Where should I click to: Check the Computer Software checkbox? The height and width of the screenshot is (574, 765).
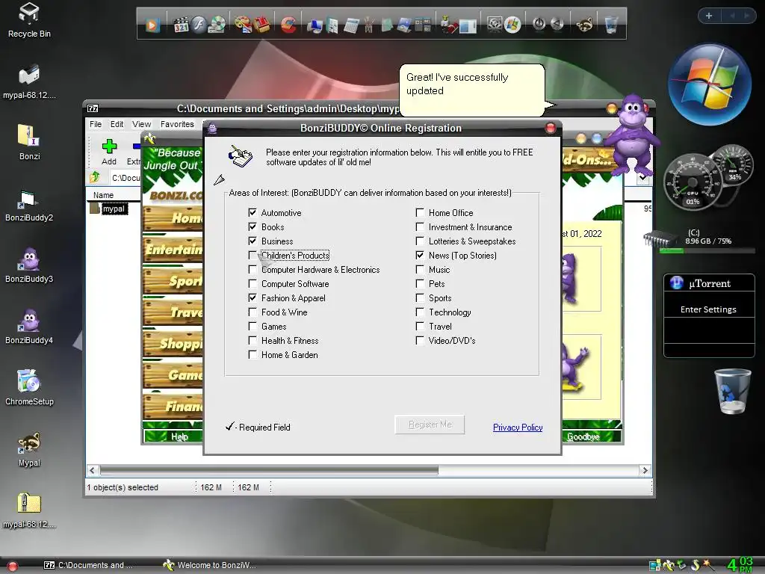click(x=253, y=283)
